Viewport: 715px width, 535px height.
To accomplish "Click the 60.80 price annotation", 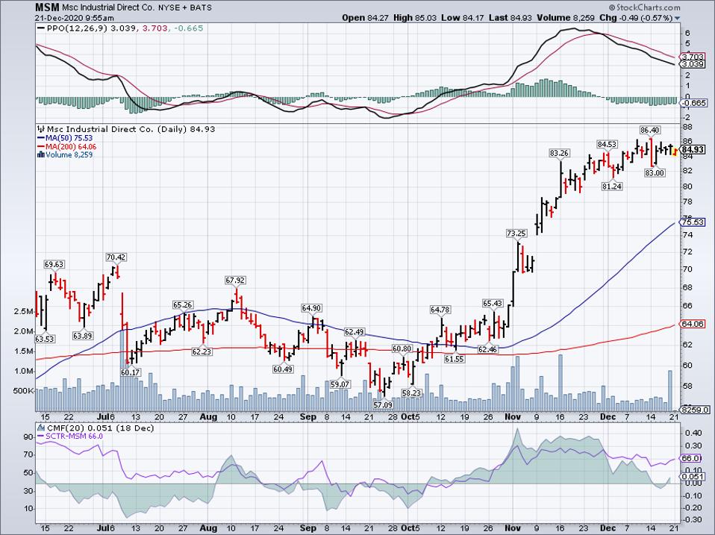I will [402, 348].
